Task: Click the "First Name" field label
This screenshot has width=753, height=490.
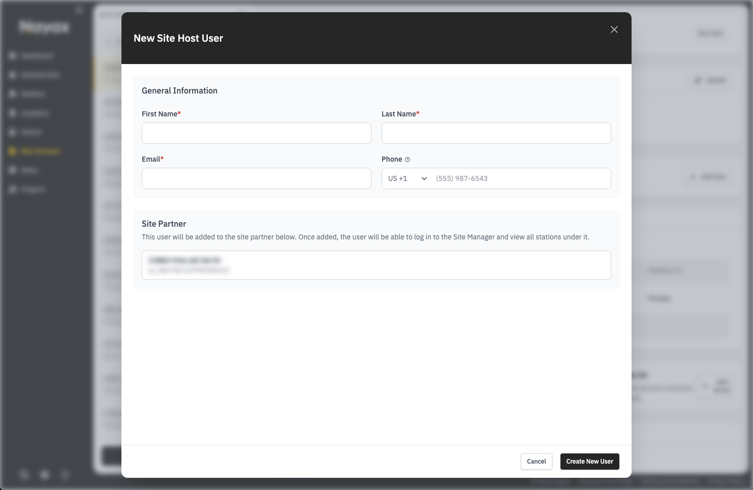Action: [x=161, y=114]
